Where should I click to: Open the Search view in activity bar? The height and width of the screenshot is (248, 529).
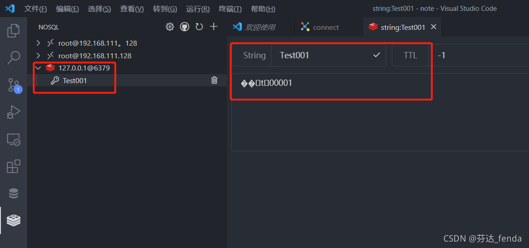click(14, 57)
